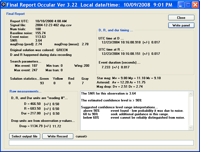This screenshot has height=152, width=200.
Task: Click the disabled maximize window button
Action: [x=188, y=5]
